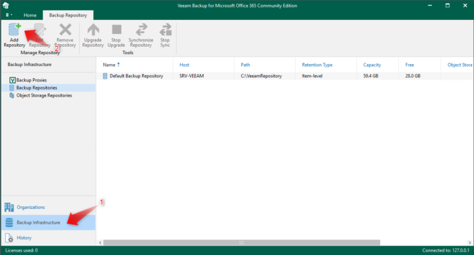
Task: Click the SRV-VEEAM host cell
Action: (x=191, y=76)
